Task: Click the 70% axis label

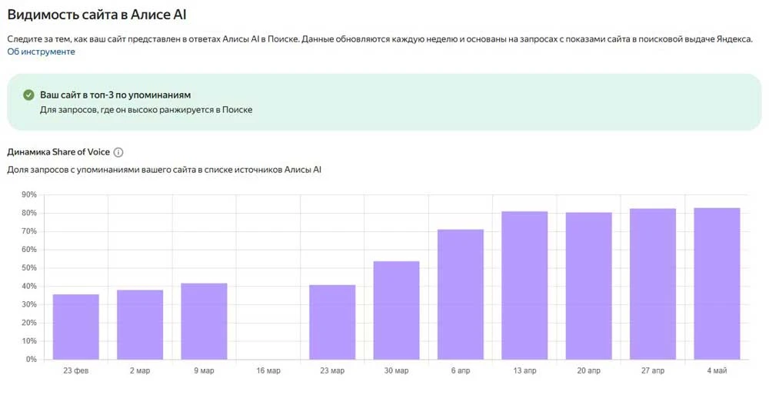Action: 29,231
